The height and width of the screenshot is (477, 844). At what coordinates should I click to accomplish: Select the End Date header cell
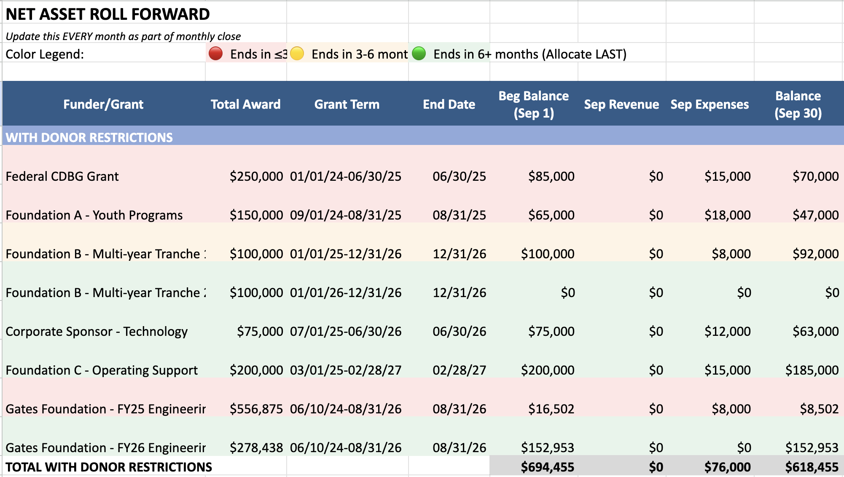tap(449, 104)
